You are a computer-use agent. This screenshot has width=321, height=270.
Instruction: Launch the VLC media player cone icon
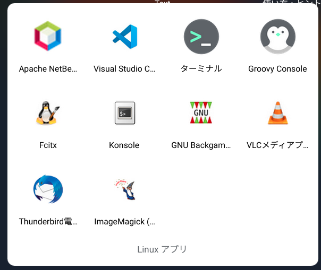278,113
